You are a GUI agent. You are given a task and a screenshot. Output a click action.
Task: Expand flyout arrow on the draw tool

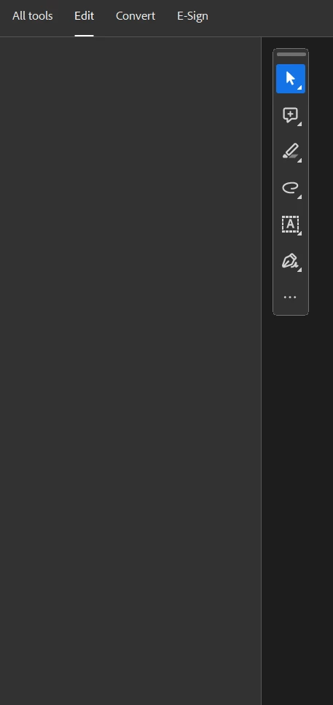tap(299, 197)
